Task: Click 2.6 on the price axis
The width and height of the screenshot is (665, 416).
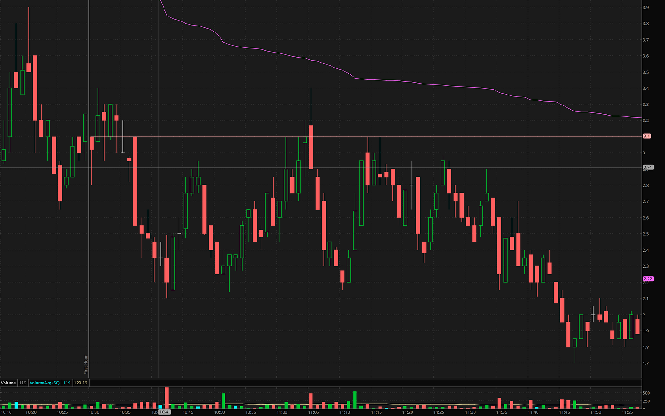Action: [x=646, y=218]
